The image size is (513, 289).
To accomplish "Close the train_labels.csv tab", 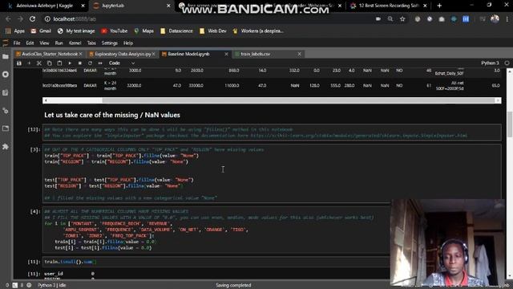I will point(299,54).
